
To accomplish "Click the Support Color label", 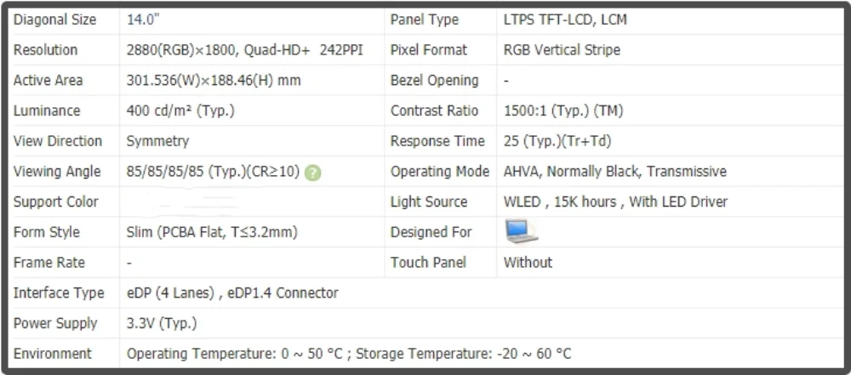I will pos(56,202).
